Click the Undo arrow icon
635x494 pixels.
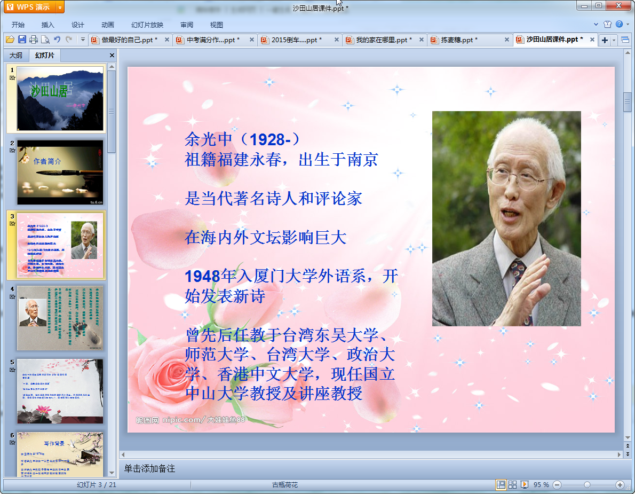click(x=57, y=40)
